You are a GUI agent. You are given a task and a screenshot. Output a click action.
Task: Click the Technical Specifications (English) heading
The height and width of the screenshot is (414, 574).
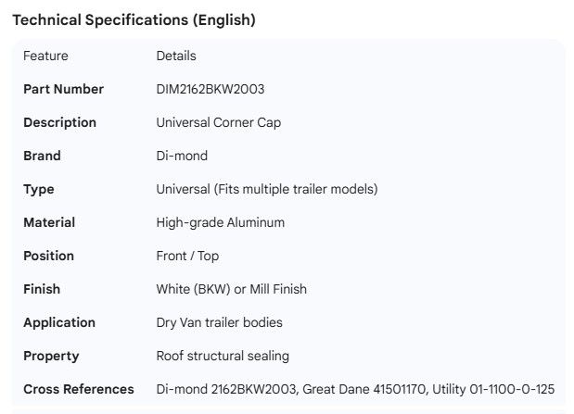coord(134,19)
